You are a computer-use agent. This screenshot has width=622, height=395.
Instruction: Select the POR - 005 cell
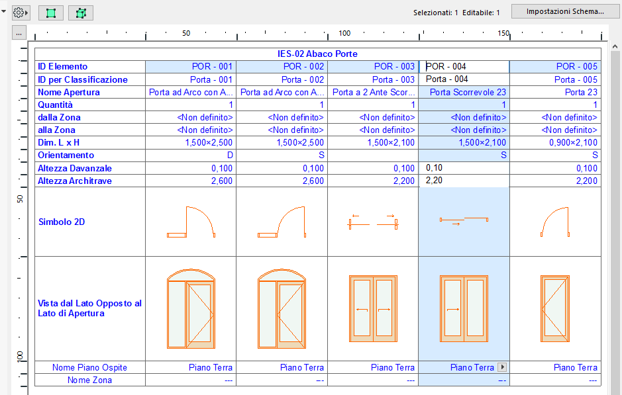coord(555,67)
